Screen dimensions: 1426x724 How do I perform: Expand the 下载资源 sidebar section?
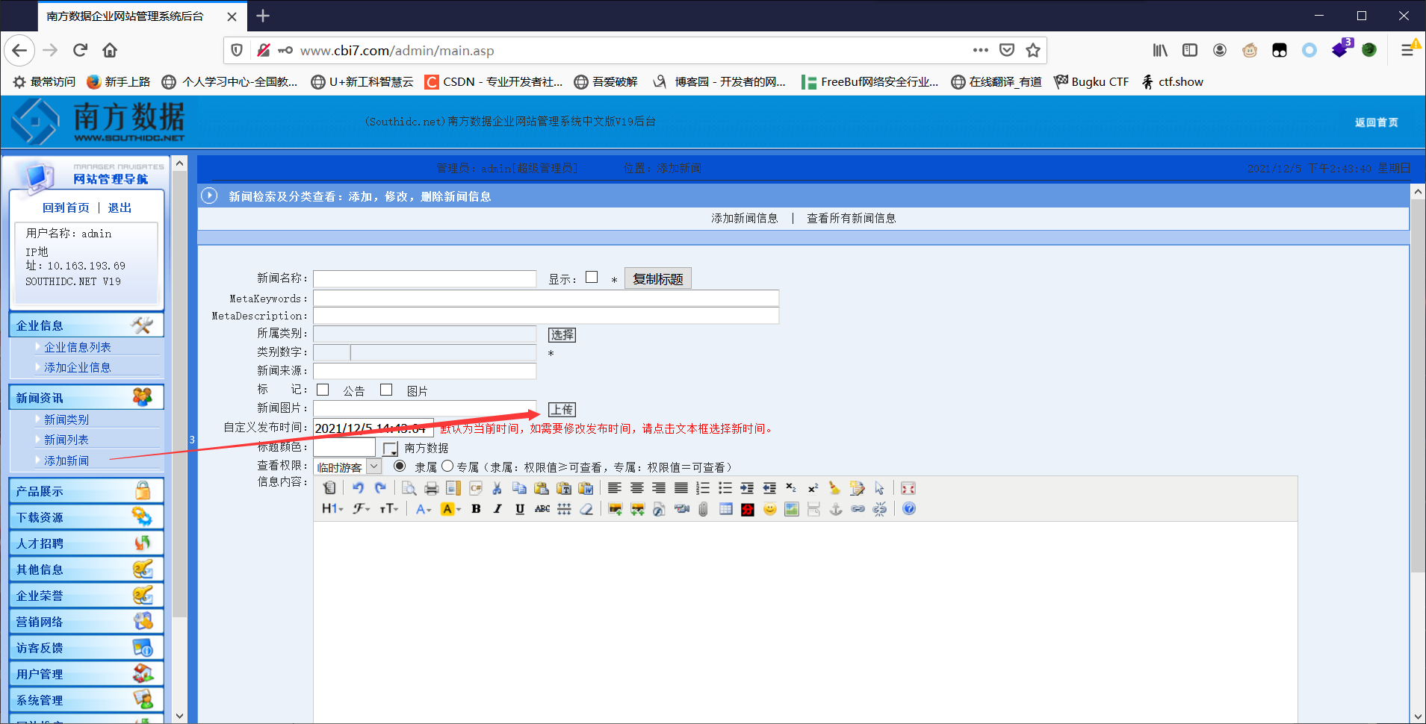[87, 517]
